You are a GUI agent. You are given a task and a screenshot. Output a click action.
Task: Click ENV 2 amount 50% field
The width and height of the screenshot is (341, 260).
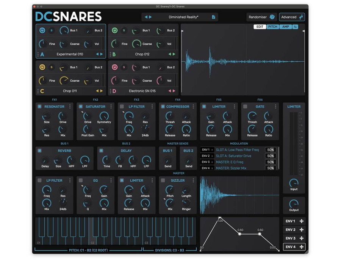point(271,156)
